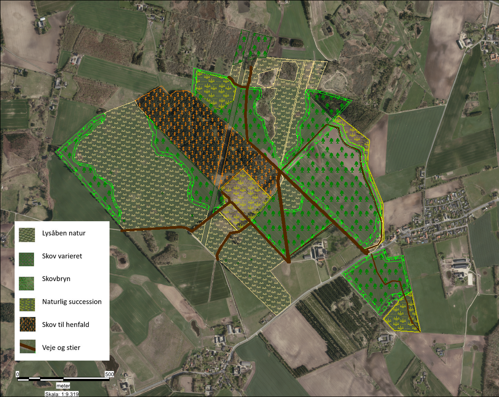The image size is (499, 397).
Task: Select the 'Naturlig succession' legend label
Action: (x=72, y=302)
